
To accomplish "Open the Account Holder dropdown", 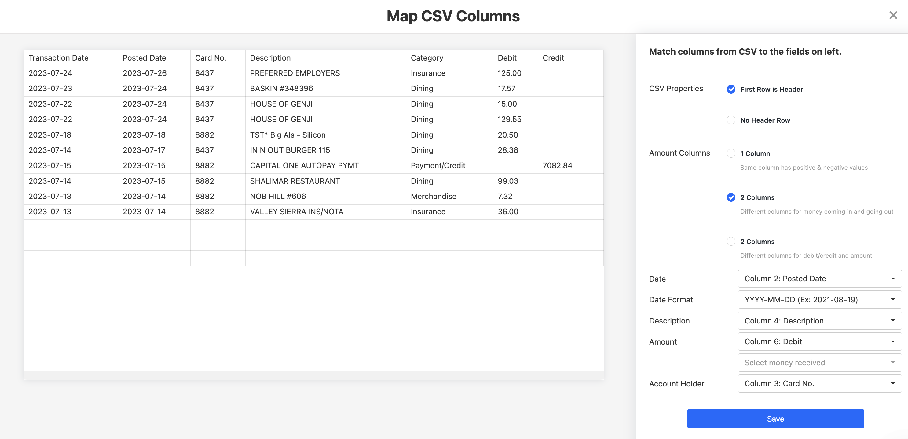I will click(819, 383).
